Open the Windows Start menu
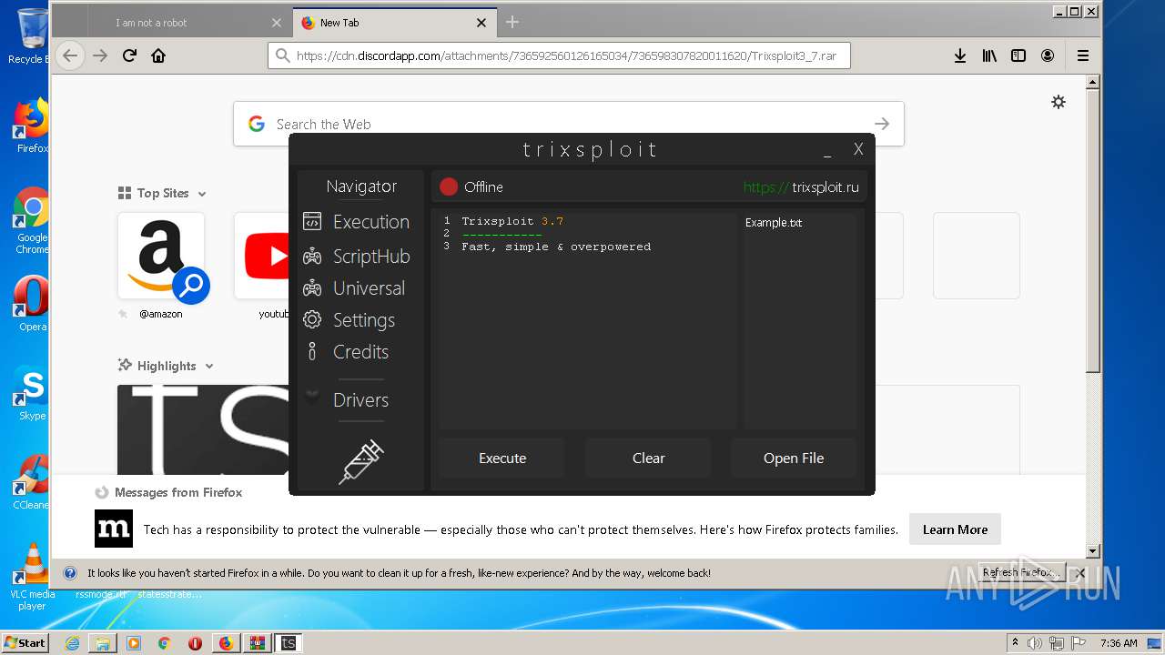1165x655 pixels. [25, 642]
